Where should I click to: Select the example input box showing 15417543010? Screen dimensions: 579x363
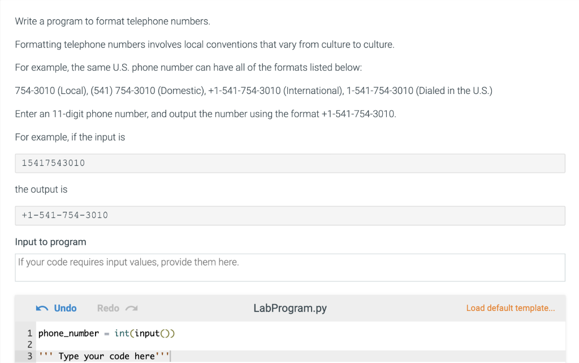pyautogui.click(x=289, y=163)
